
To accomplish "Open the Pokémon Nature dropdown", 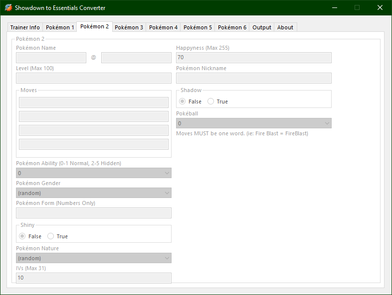I will tap(94, 258).
